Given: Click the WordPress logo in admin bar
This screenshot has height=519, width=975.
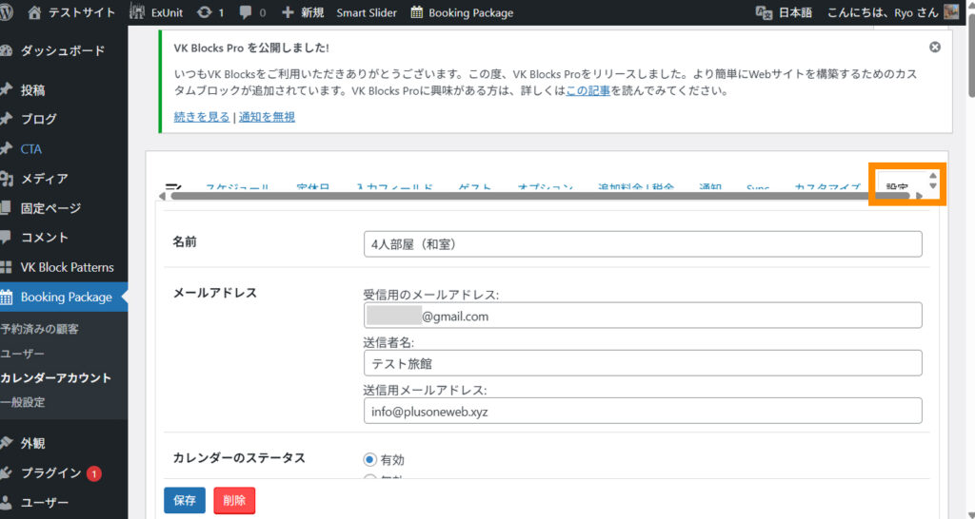Looking at the screenshot, I should (9, 12).
